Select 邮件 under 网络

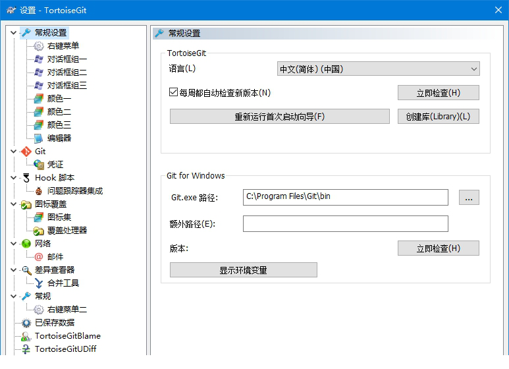pyautogui.click(x=55, y=257)
